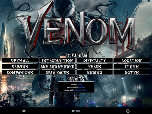
Task: Go to the DIFFCULTY section
Action: pyautogui.click(x=95, y=61)
